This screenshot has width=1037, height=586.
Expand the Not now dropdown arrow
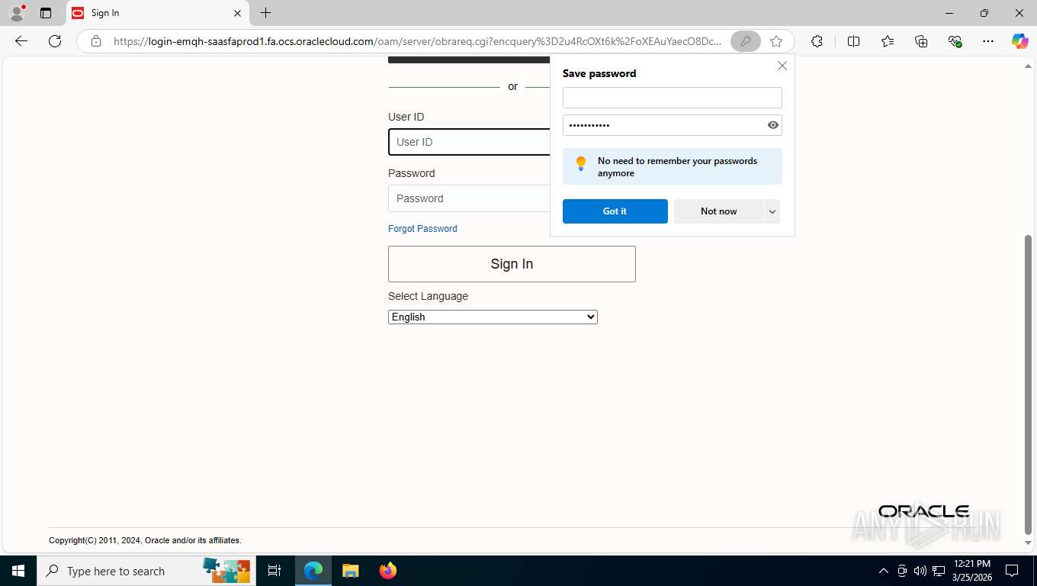(772, 211)
